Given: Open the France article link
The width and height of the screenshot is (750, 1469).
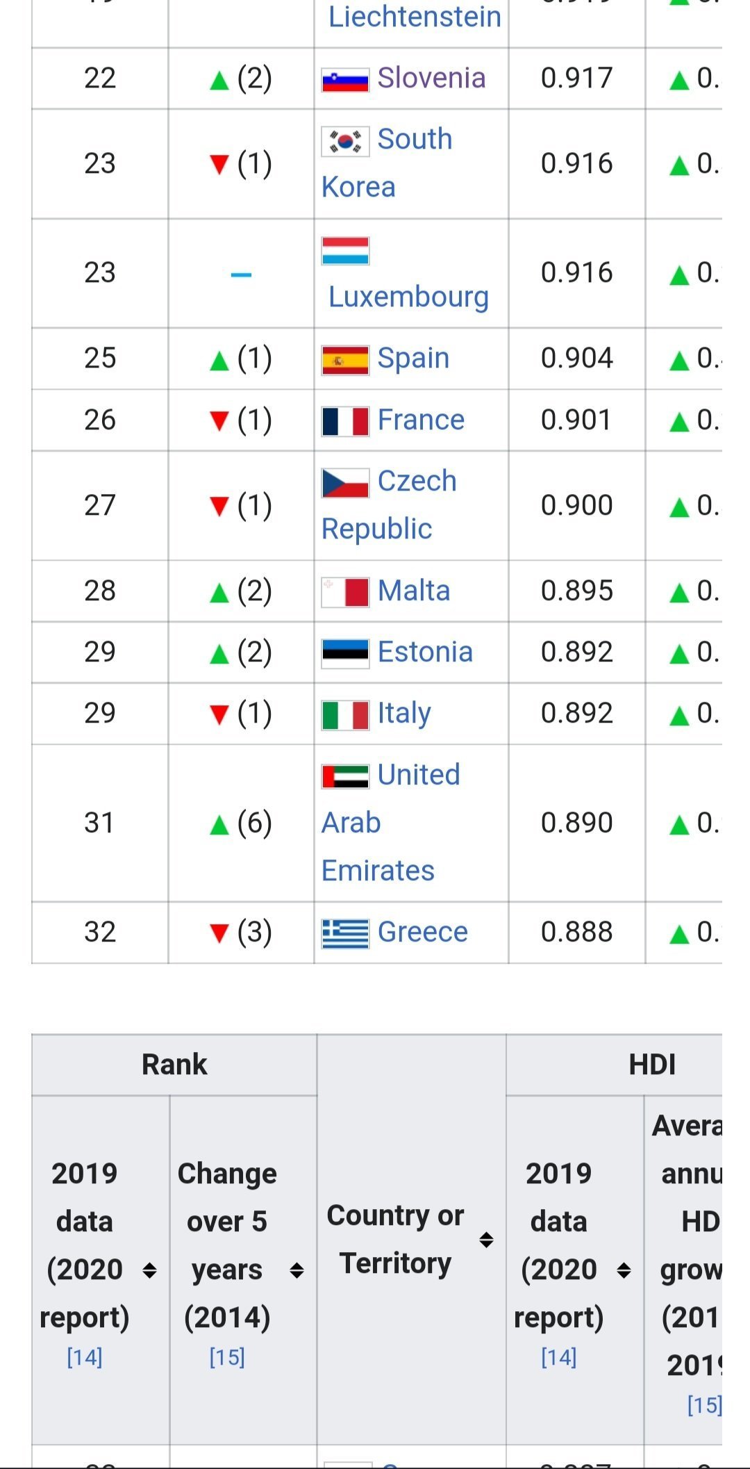Looking at the screenshot, I should (x=421, y=420).
